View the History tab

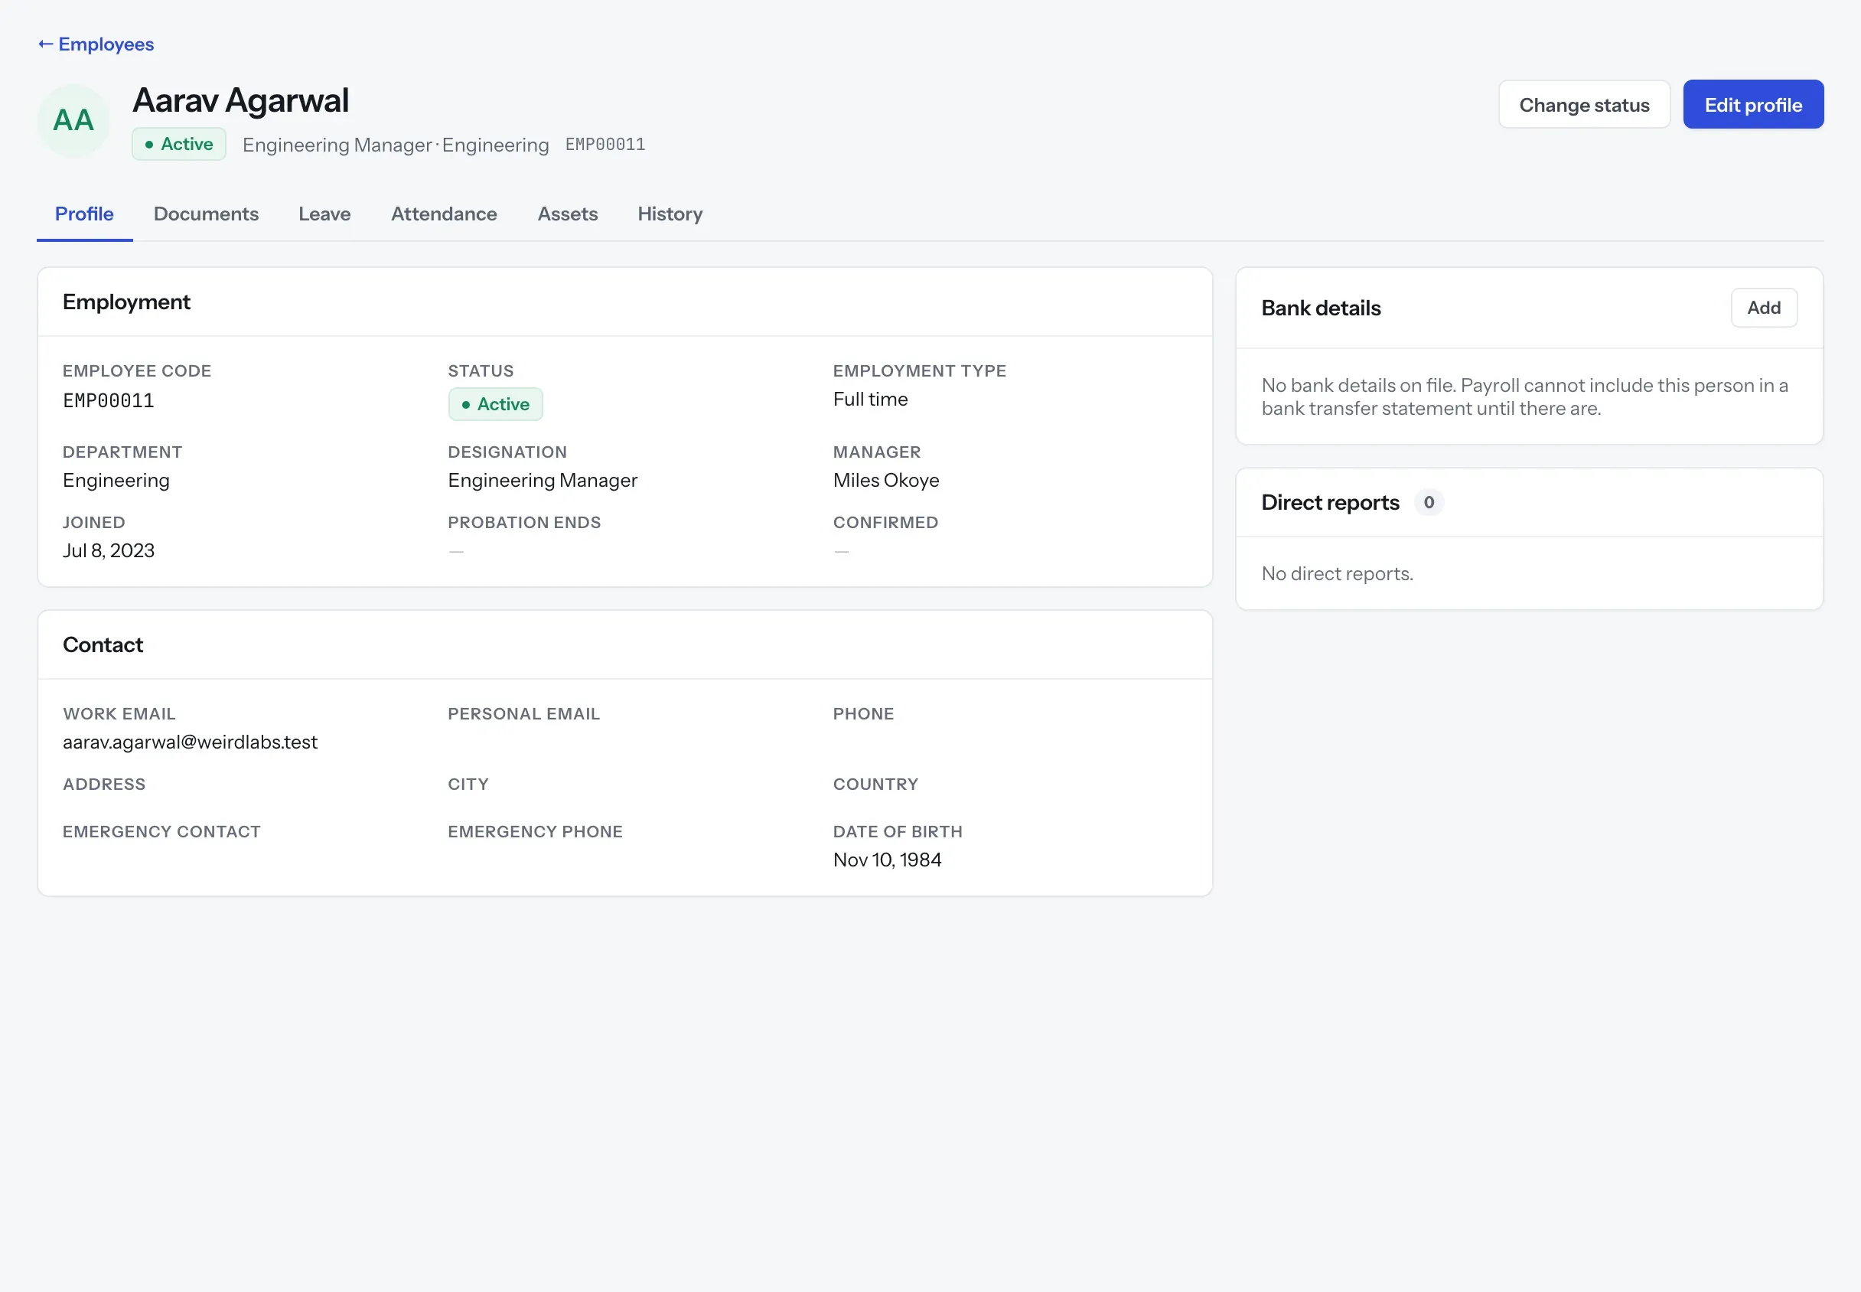pos(670,214)
